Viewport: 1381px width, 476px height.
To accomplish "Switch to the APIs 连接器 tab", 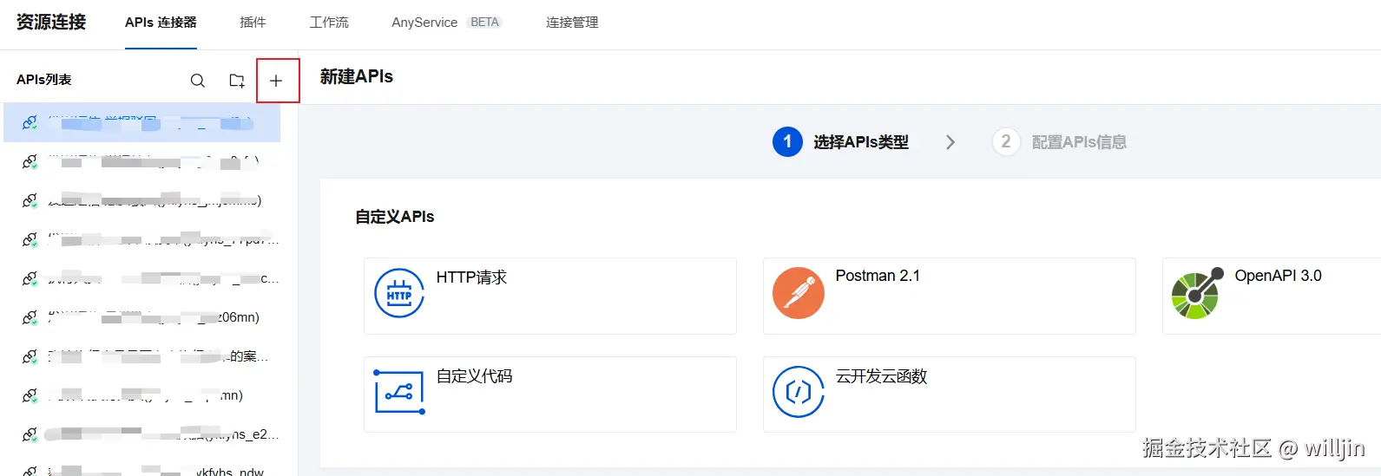I will (161, 23).
